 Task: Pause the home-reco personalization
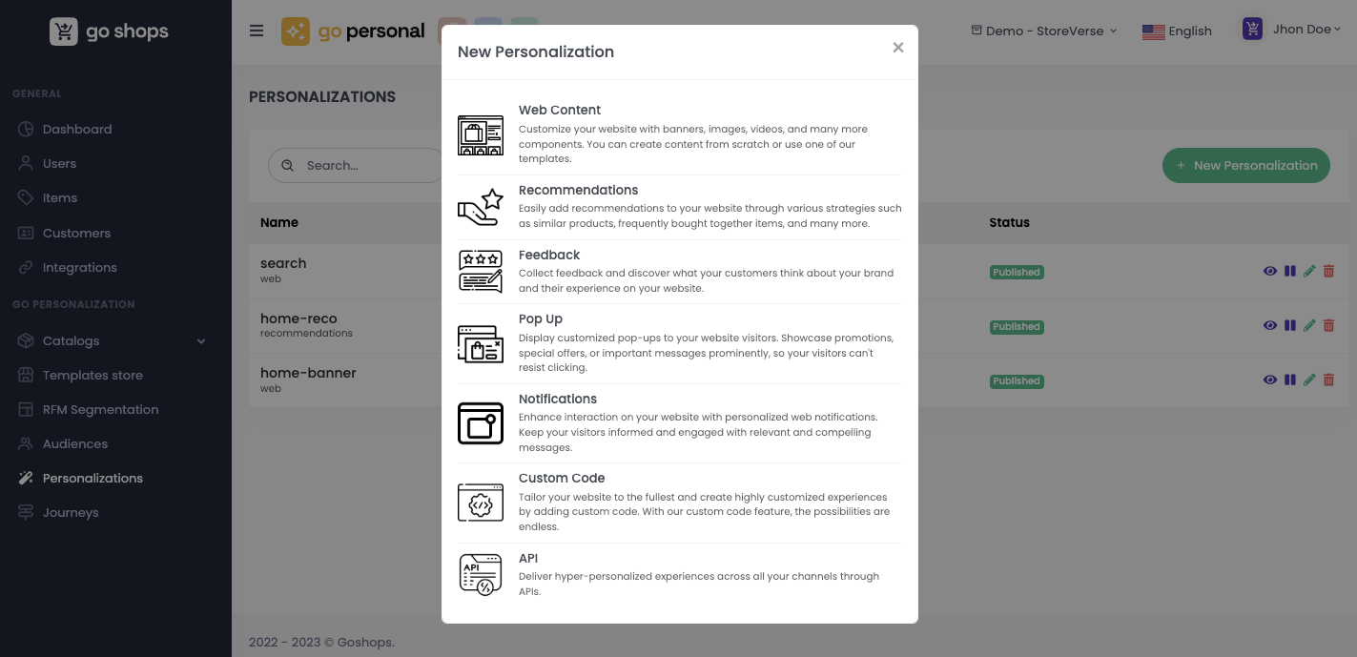point(1289,326)
